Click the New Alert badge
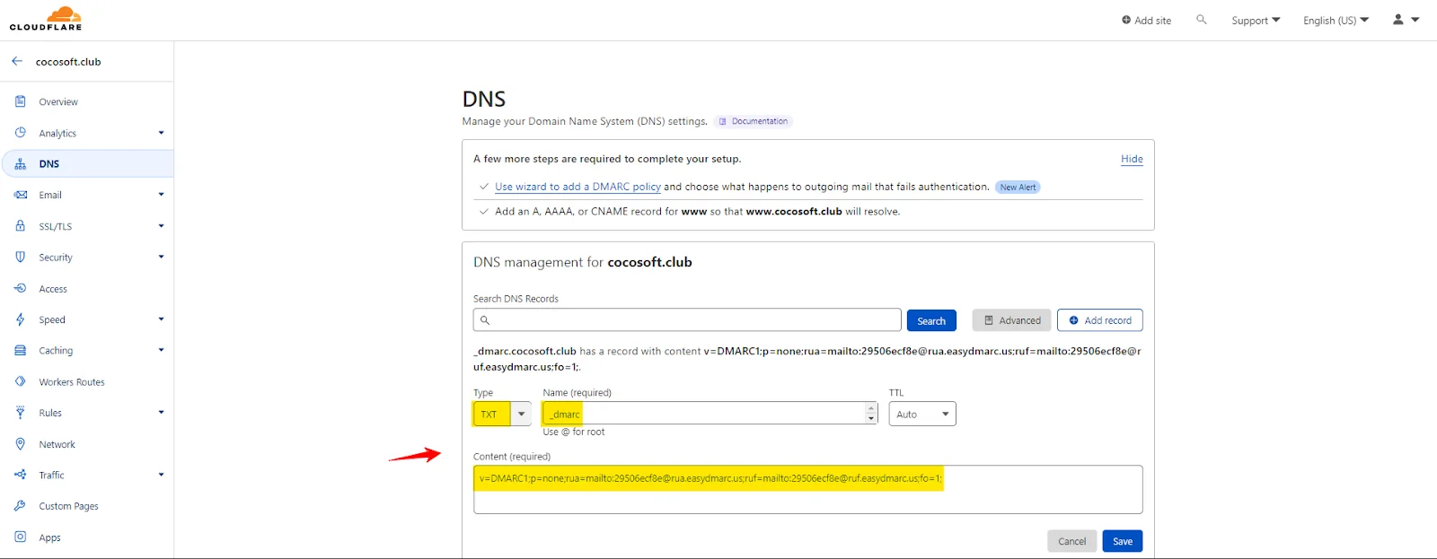The height and width of the screenshot is (559, 1437). pos(1018,188)
